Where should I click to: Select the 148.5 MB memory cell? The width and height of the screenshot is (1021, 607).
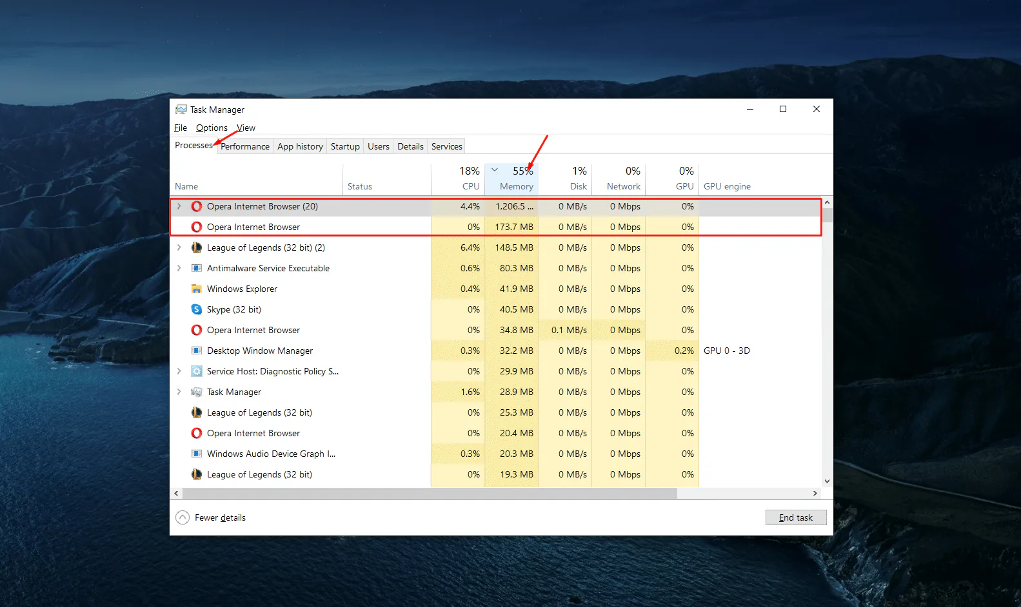coord(511,247)
